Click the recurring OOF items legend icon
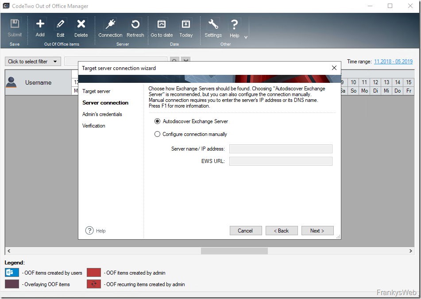 click(x=94, y=284)
